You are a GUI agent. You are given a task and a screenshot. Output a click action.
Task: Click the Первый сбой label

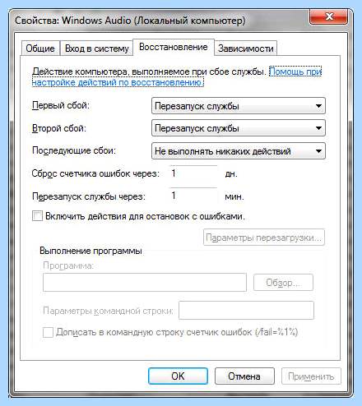[61, 105]
